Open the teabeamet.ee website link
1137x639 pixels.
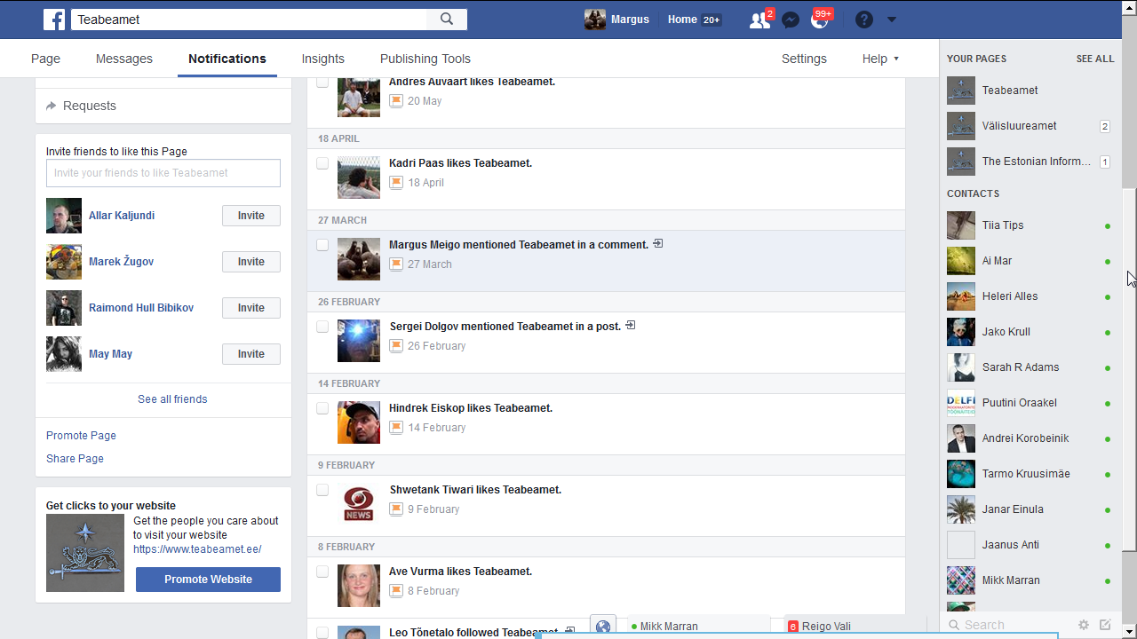pyautogui.click(x=197, y=549)
